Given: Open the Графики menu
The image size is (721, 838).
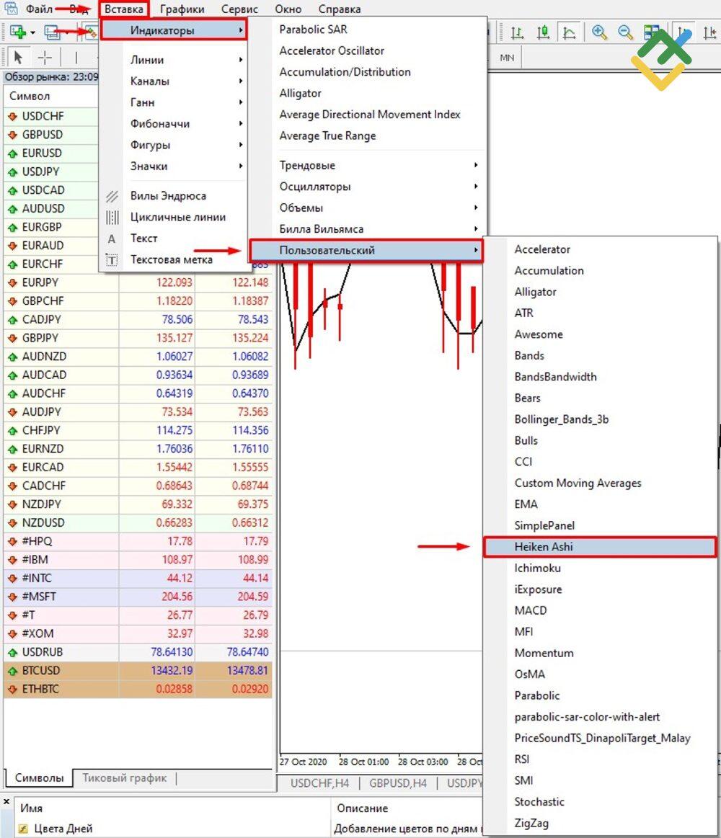Looking at the screenshot, I should tap(182, 9).
